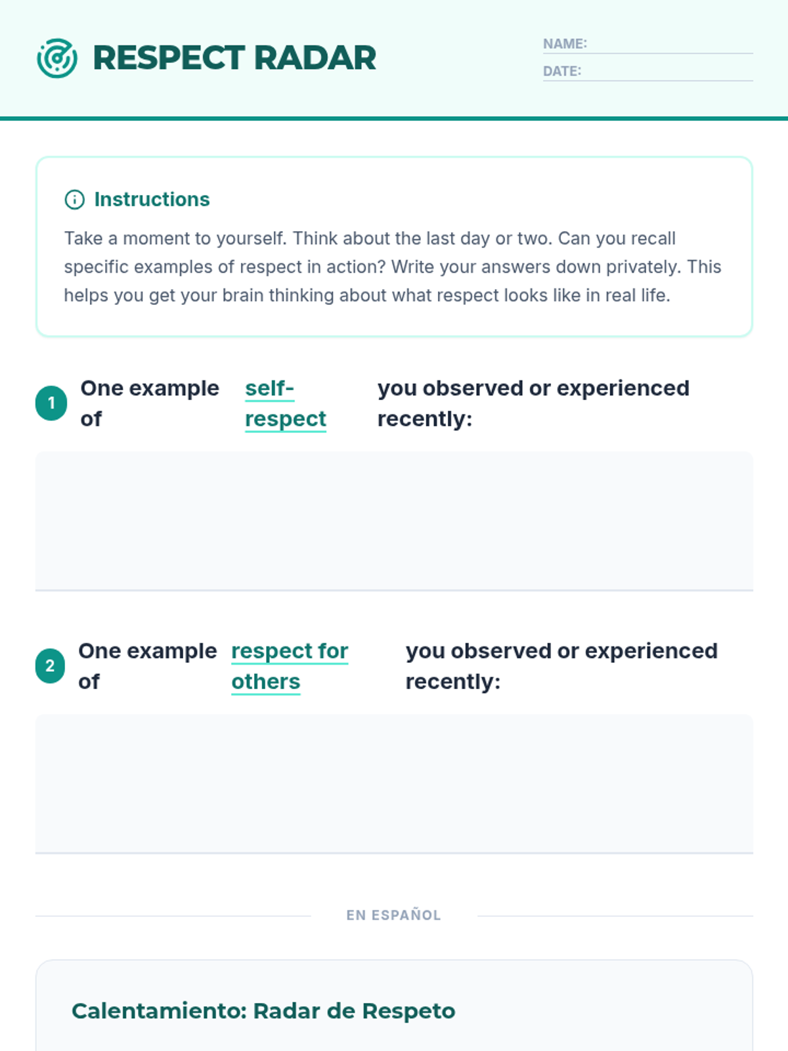Image resolution: width=788 pixels, height=1051 pixels.
Task: Click "you observed or experienced recently" in question 2
Action: [x=561, y=666]
